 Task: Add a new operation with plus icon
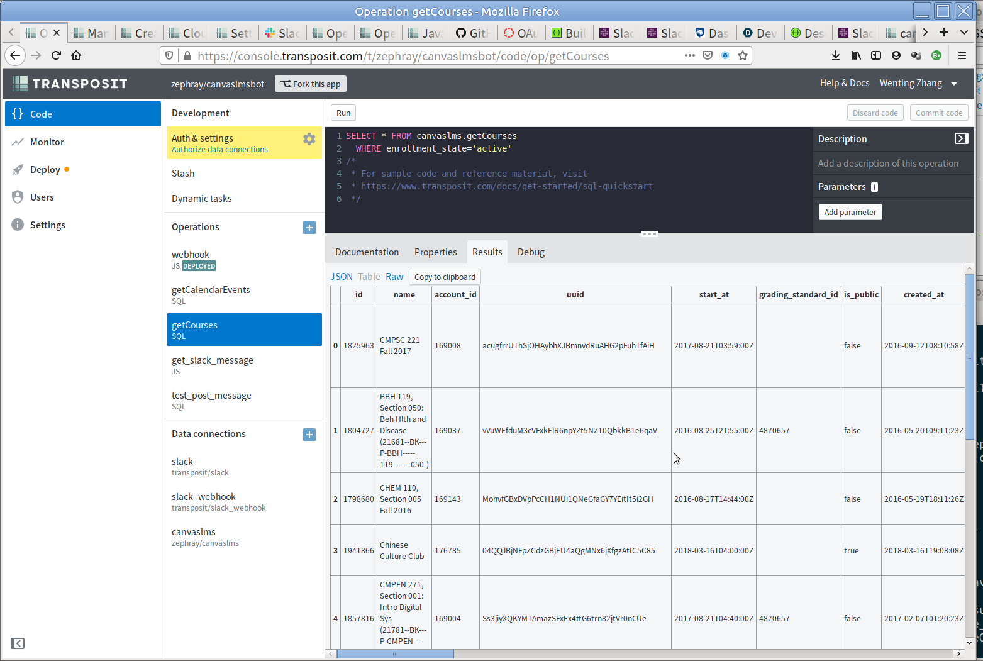309,228
